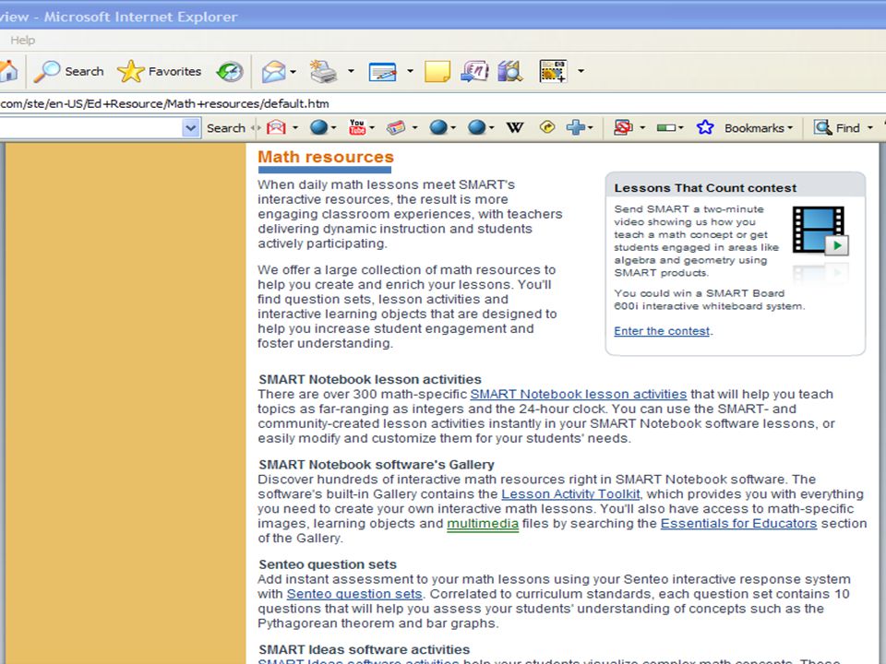Open 'Essentials for Educators' link
Screen dimensions: 886x664
click(738, 524)
